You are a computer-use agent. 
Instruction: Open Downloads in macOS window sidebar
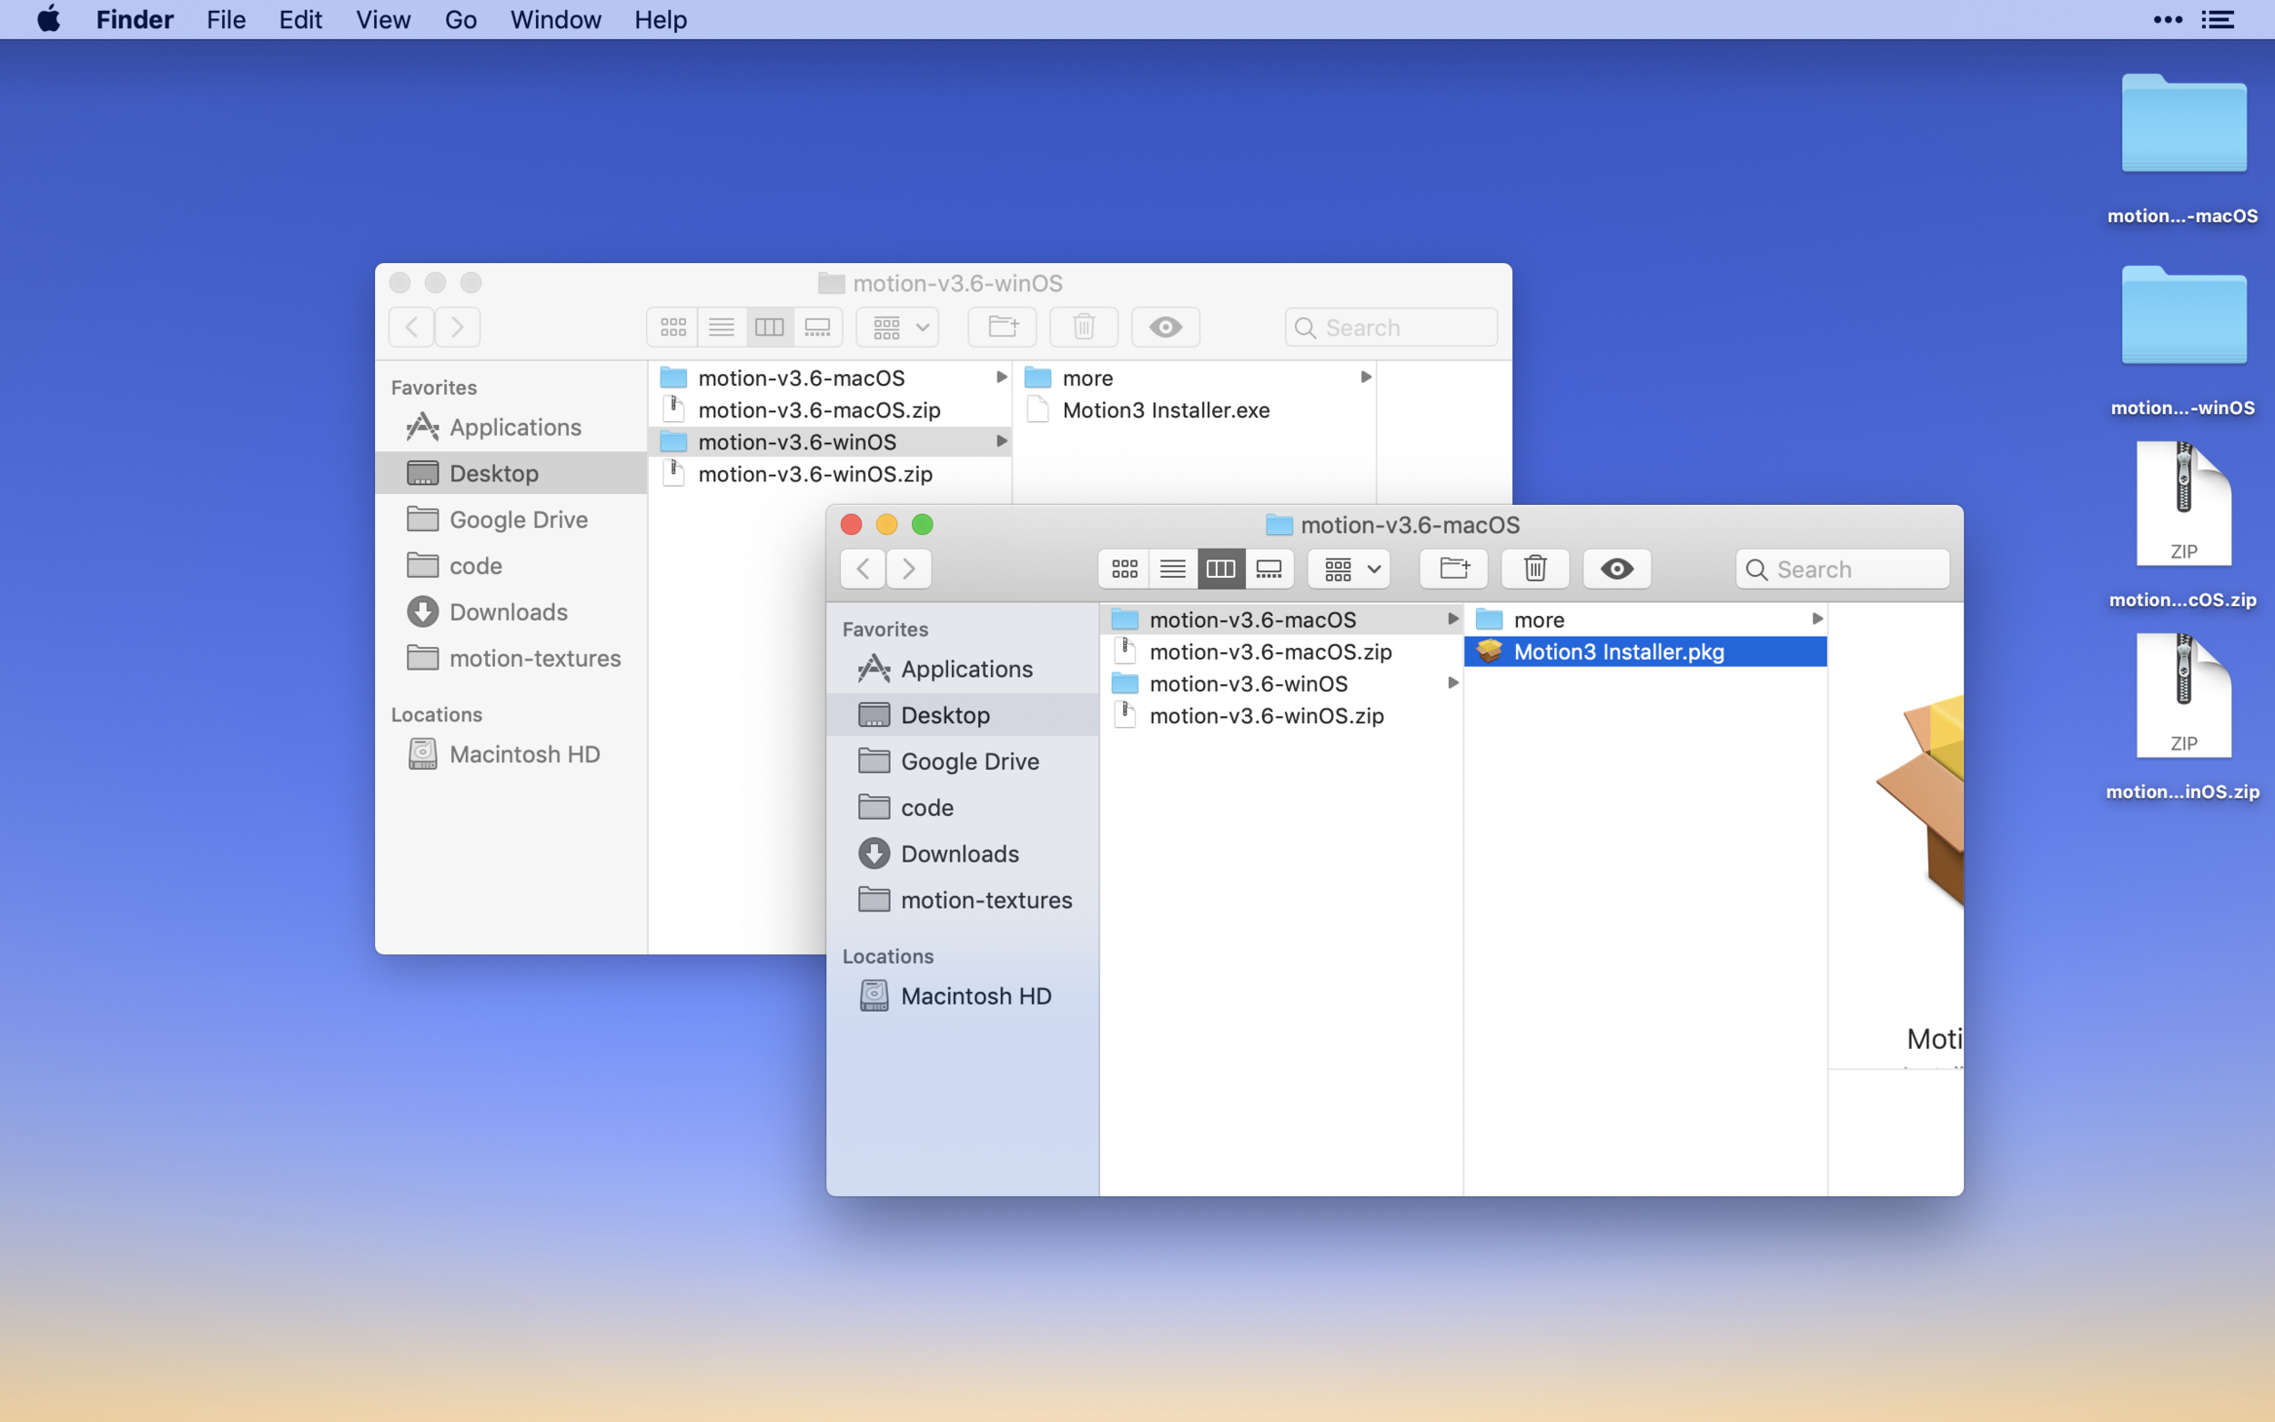pyautogui.click(x=962, y=853)
